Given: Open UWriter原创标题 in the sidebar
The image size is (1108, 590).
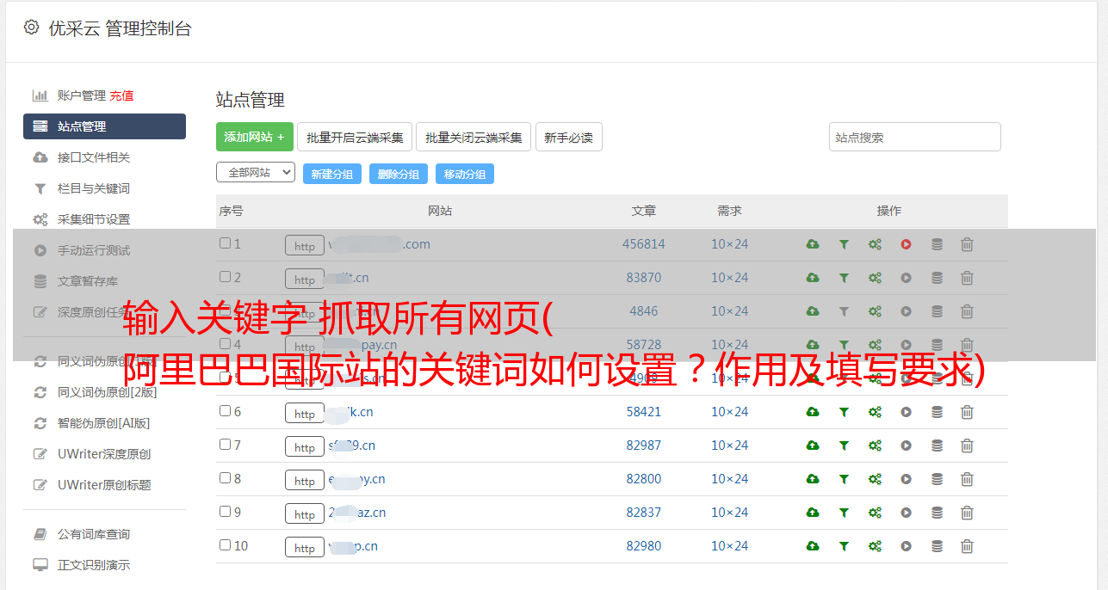Looking at the screenshot, I should (104, 485).
